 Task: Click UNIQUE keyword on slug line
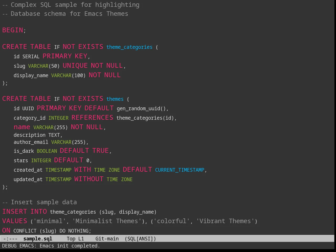tap(75, 66)
